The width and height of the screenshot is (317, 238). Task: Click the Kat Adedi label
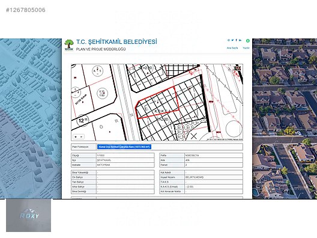click(x=166, y=172)
